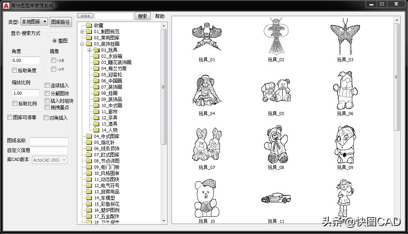
Task: Select the 16_壁炉图例 tree item
Action: (x=107, y=210)
